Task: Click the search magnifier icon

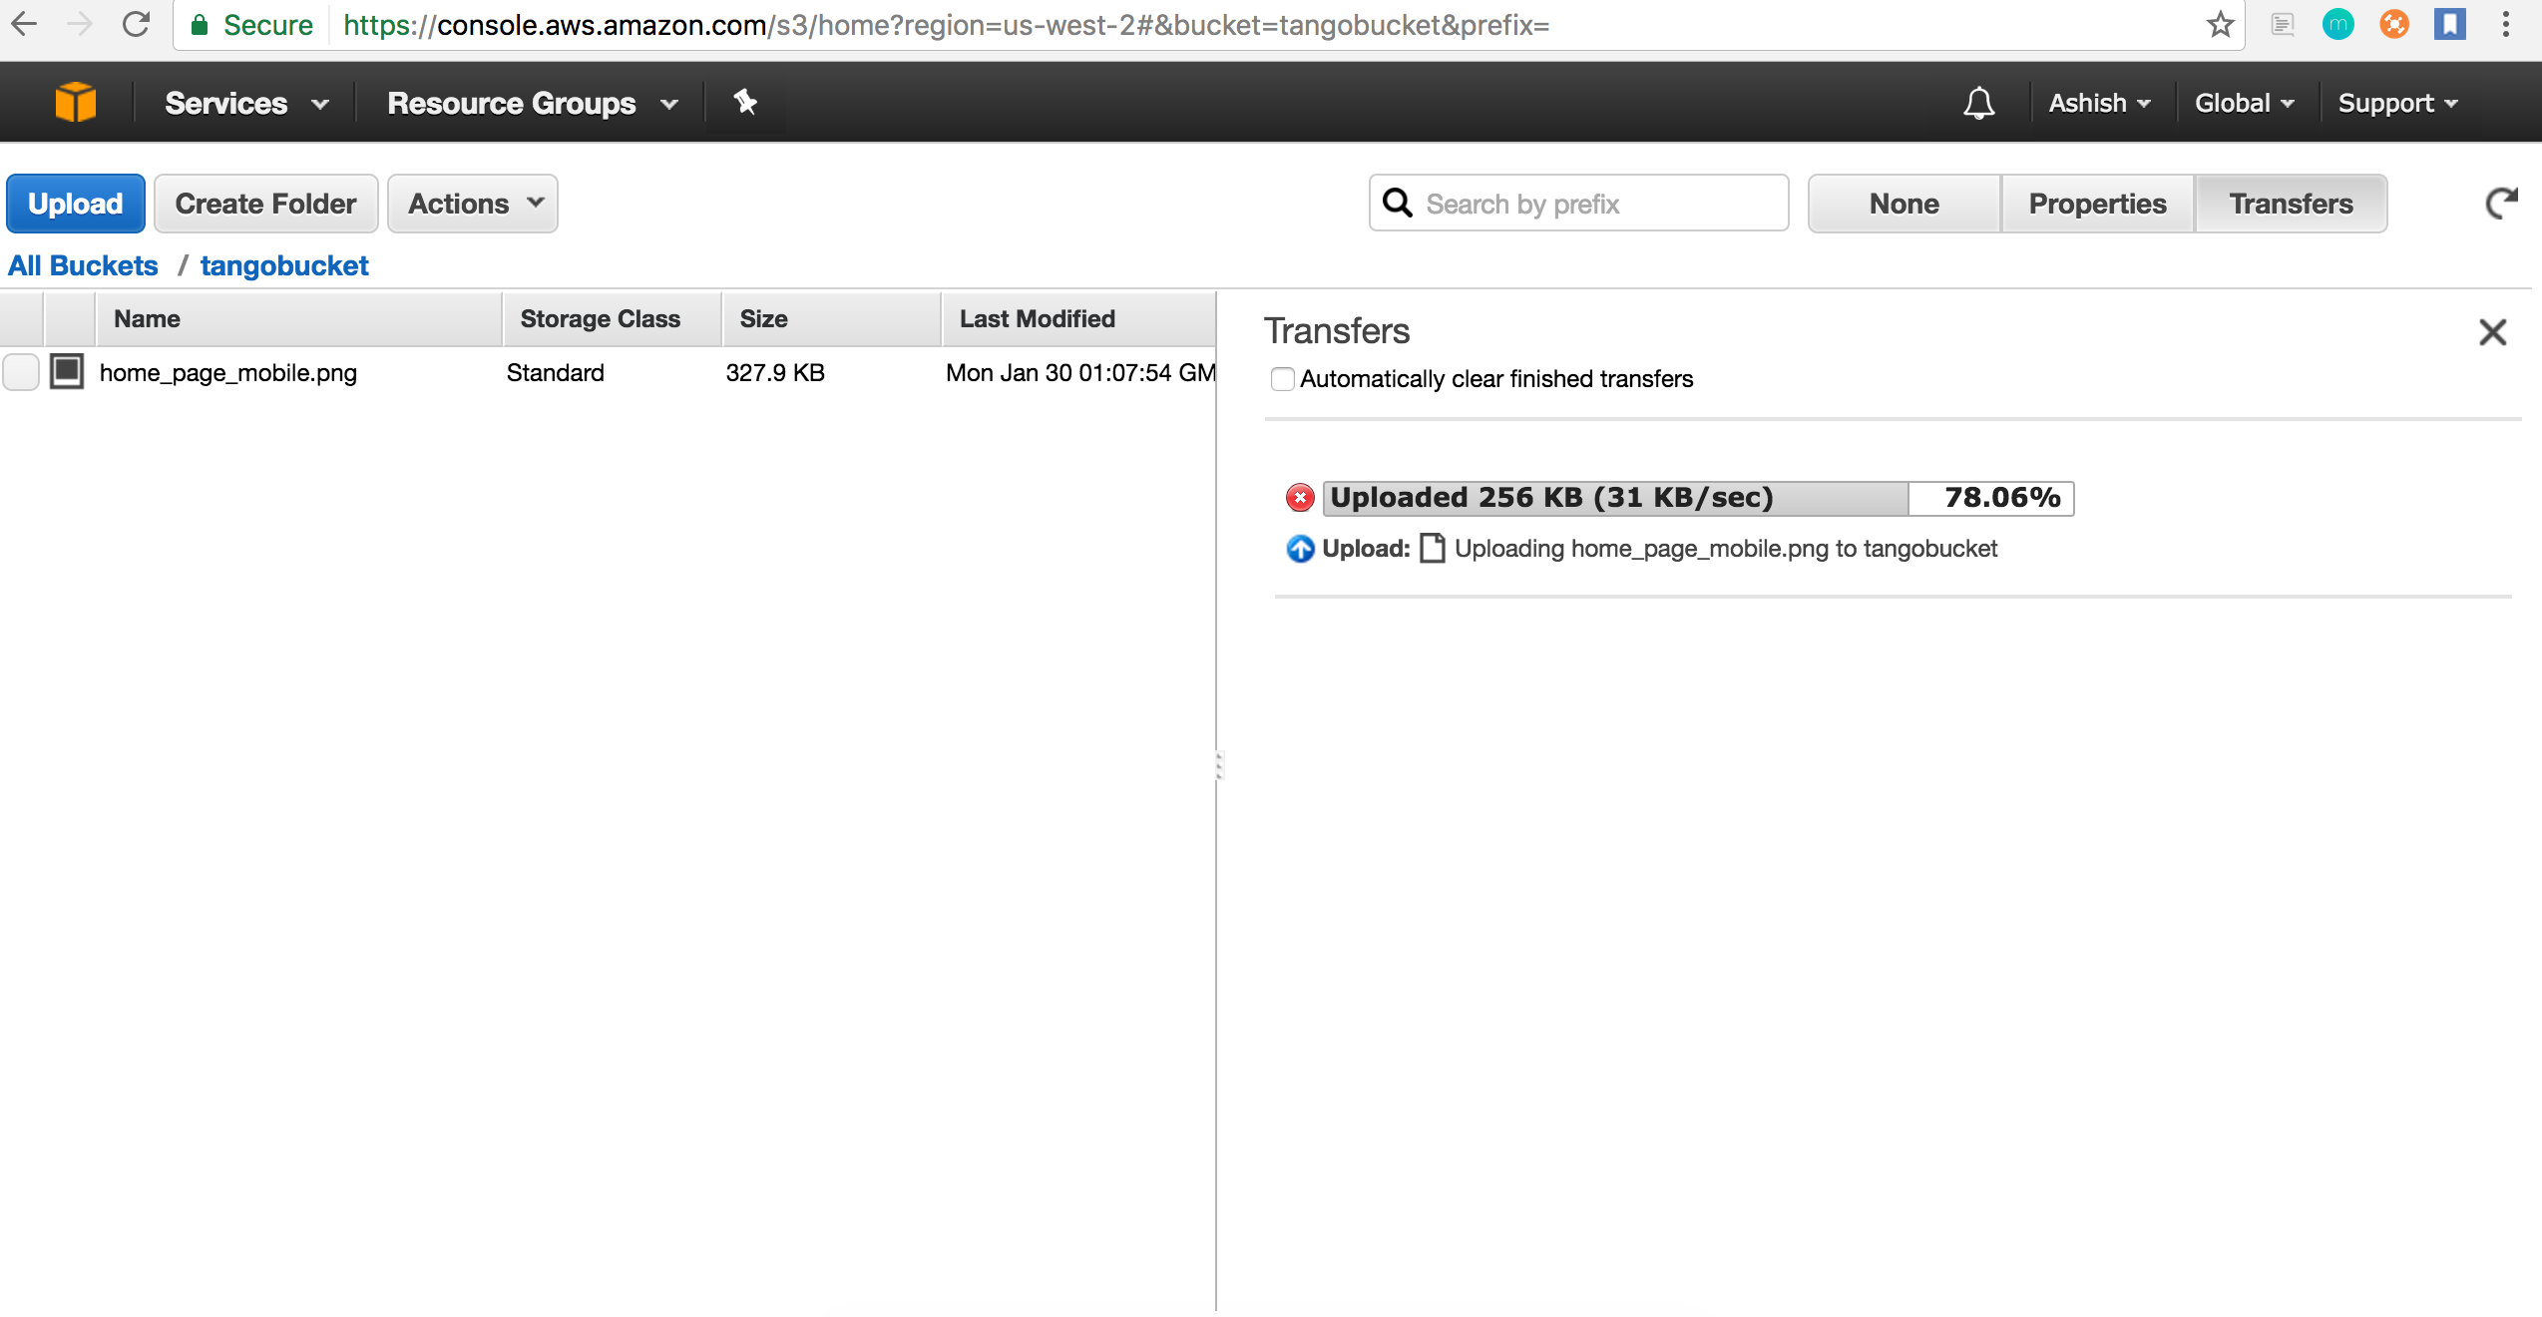Action: click(x=1398, y=203)
